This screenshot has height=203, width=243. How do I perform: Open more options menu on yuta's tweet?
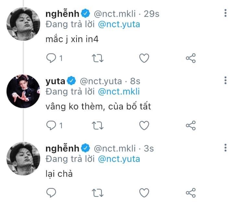pyautogui.click(x=226, y=81)
